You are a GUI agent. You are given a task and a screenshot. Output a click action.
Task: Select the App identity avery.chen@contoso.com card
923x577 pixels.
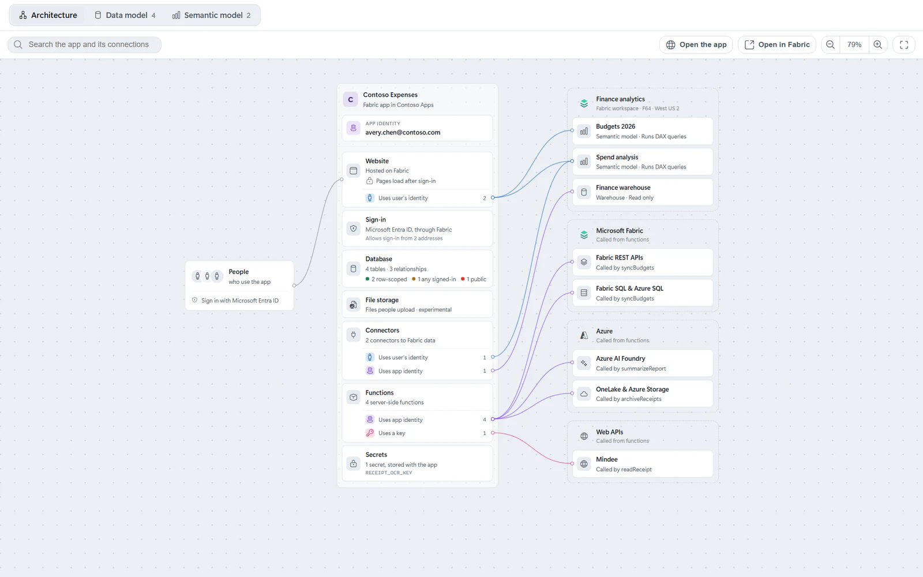[x=418, y=128]
